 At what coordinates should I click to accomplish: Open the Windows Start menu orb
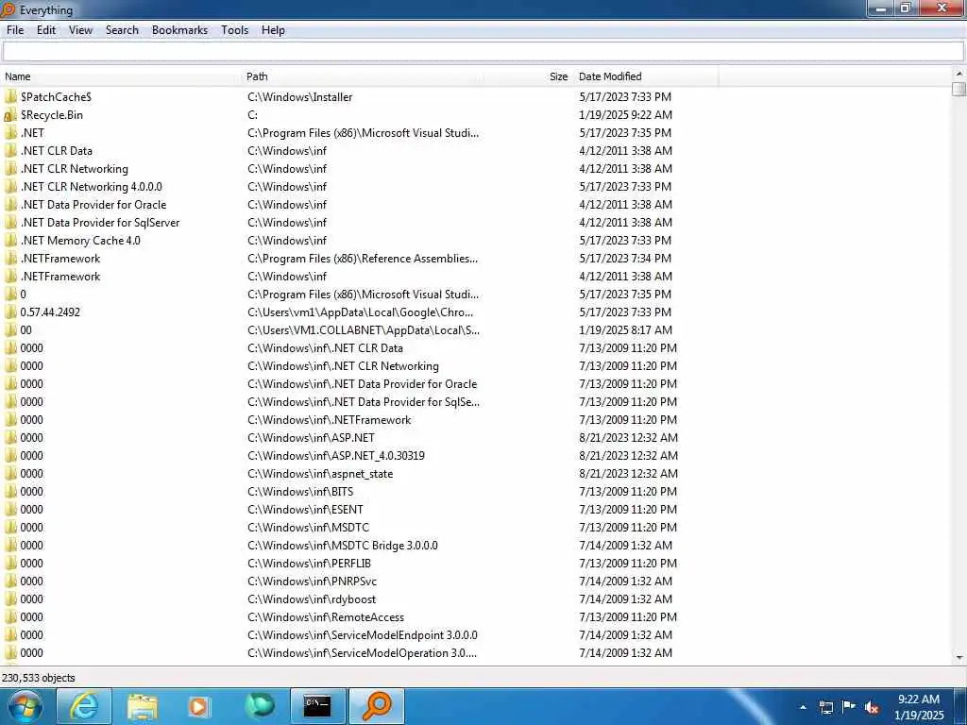[x=25, y=706]
